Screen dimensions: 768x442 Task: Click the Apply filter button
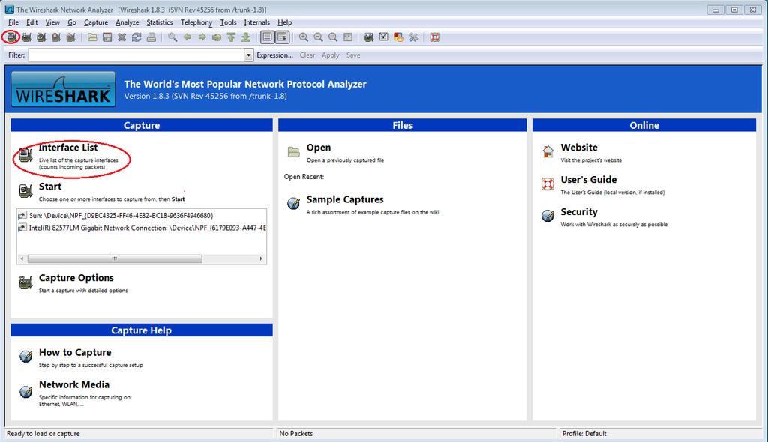pos(331,55)
